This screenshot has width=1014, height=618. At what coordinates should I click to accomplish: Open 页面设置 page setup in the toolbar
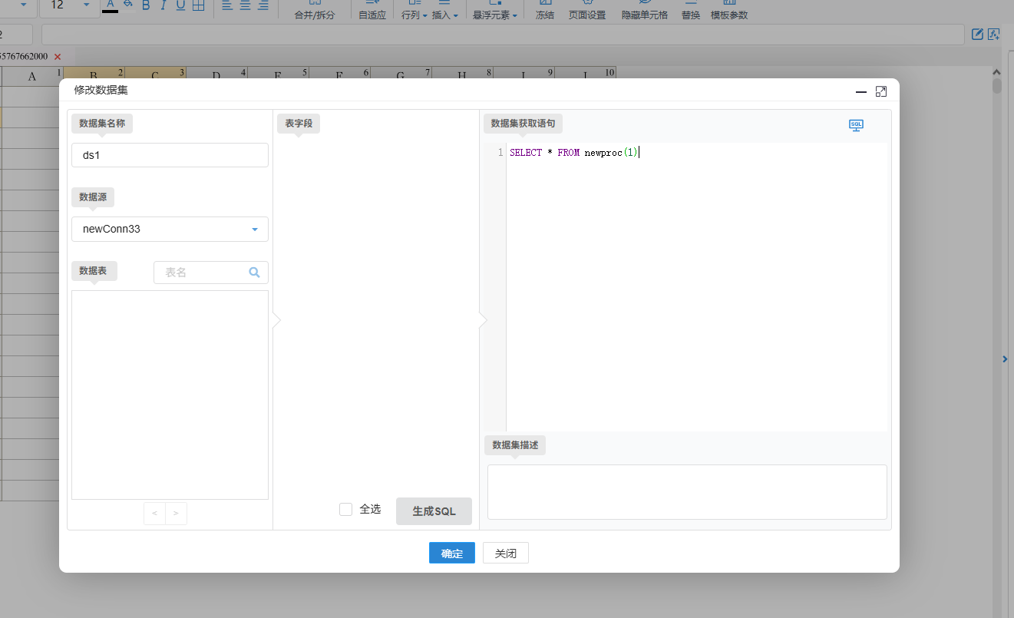[586, 15]
